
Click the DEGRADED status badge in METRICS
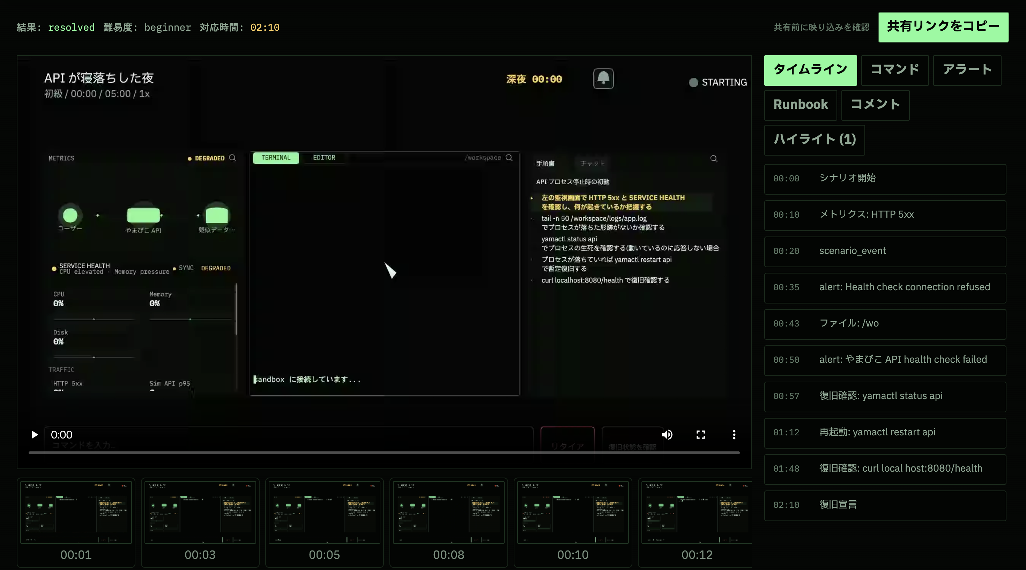pos(206,158)
